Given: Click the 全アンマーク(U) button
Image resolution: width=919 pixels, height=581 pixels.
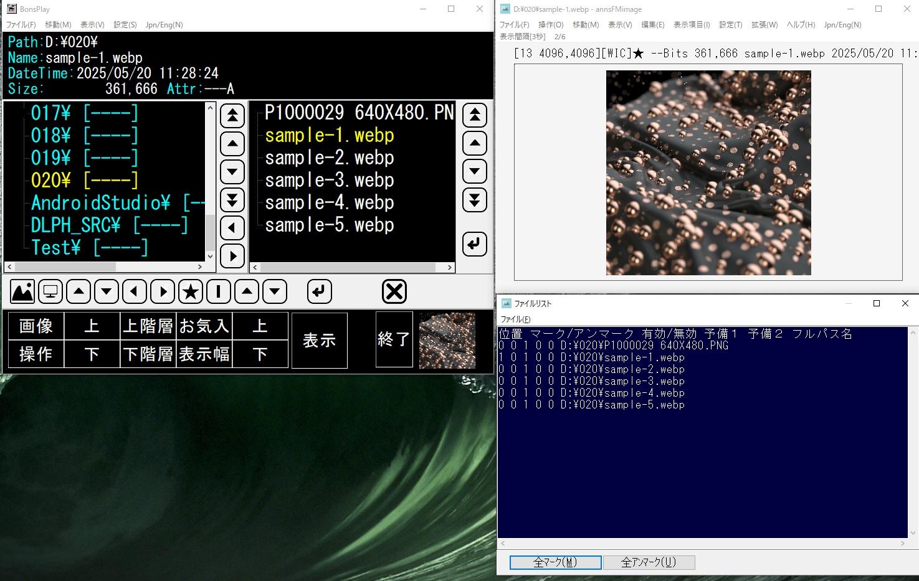Looking at the screenshot, I should pos(649,562).
